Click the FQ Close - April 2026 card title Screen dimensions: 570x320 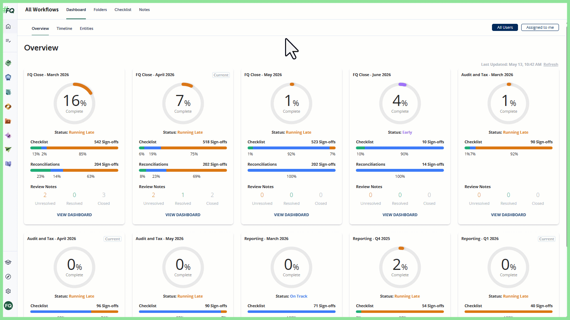[x=155, y=75]
